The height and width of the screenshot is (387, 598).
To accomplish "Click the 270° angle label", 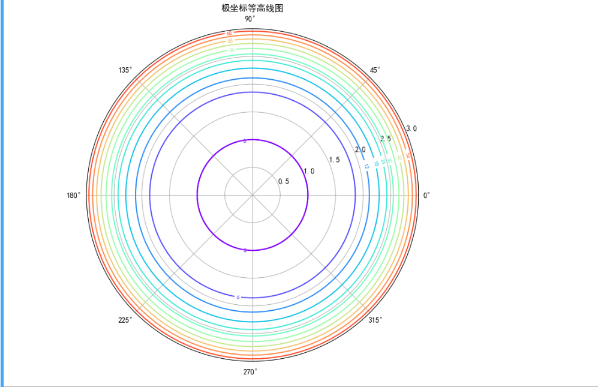I will pyautogui.click(x=249, y=372).
